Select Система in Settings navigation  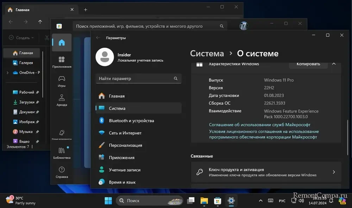click(138, 108)
